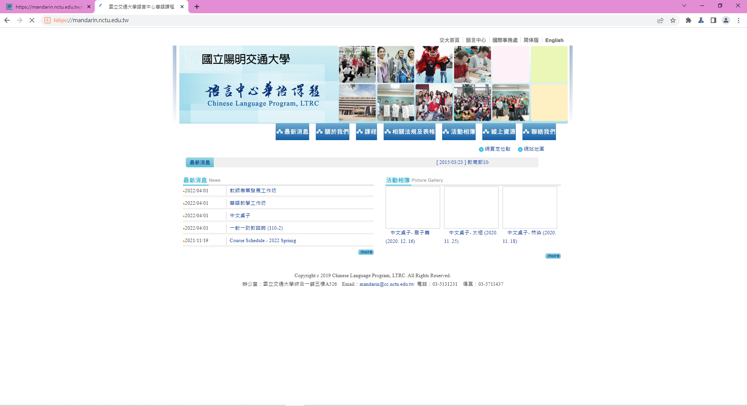Screen dimensions: 747x406
Task: Open the 網站地圖 site map link
Action: coord(531,149)
